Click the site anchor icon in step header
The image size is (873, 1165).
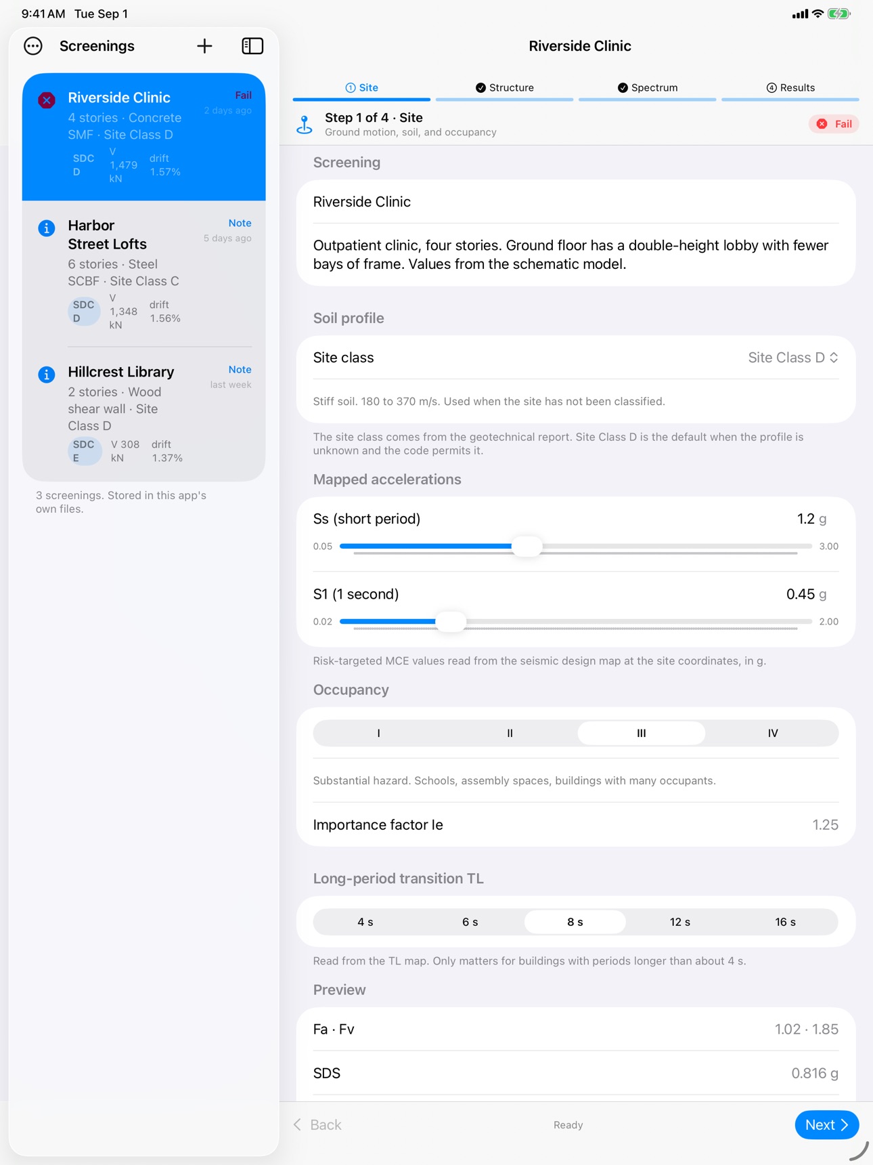305,124
